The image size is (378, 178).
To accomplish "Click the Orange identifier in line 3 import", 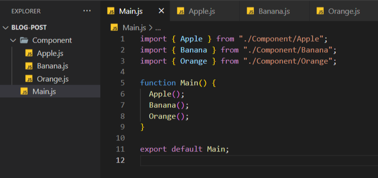I will point(193,61).
